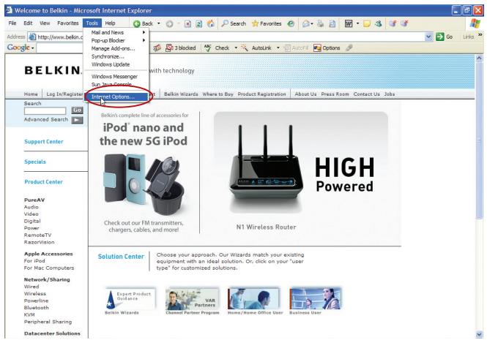487x340 pixels.
Task: Refresh the page with the Refresh icon
Action: pos(198,23)
